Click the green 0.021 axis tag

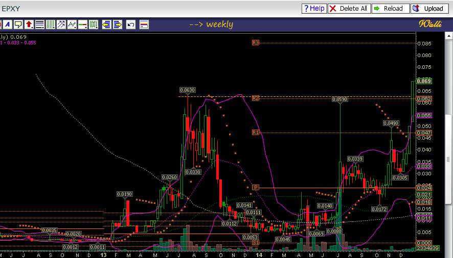[424, 195]
